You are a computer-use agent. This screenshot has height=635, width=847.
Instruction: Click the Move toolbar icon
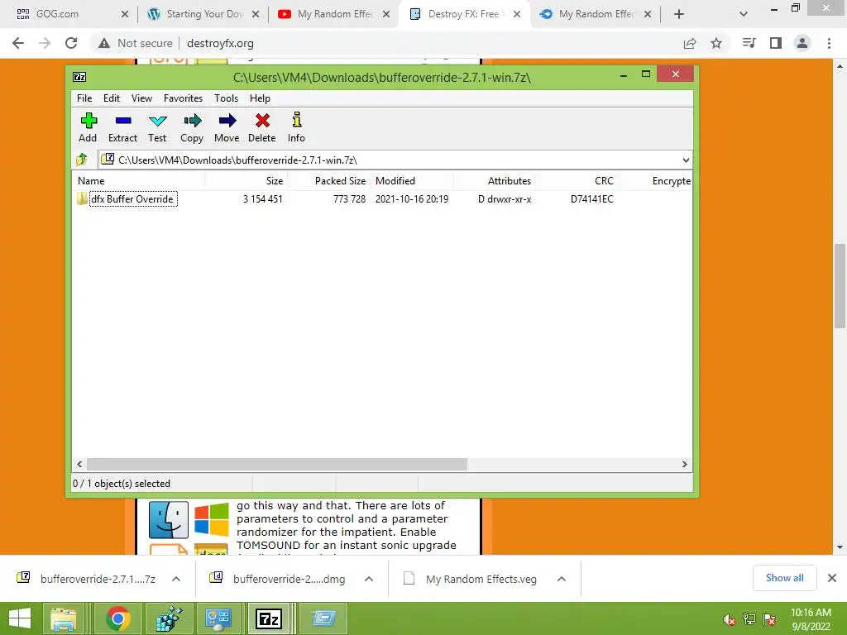[x=227, y=127]
